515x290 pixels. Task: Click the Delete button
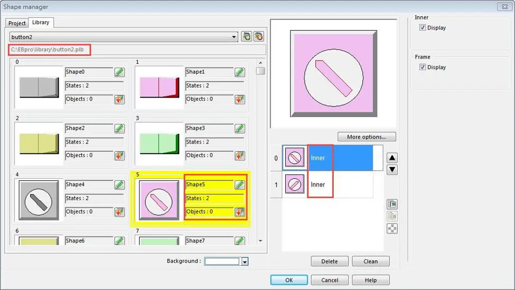click(x=330, y=261)
